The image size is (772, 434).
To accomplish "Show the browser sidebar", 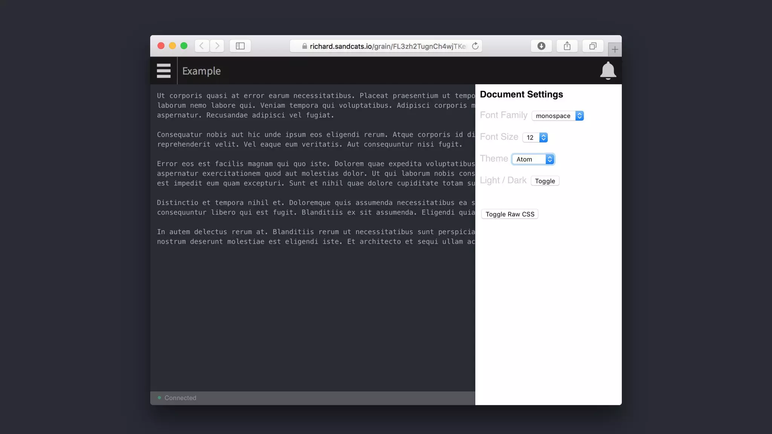I will point(240,46).
